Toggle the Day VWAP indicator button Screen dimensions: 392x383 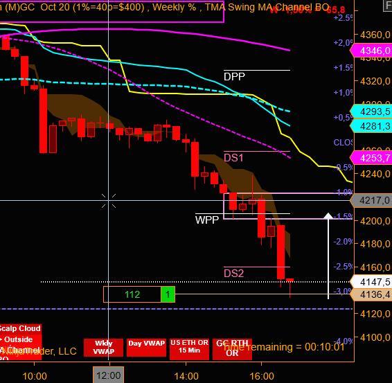[x=147, y=348]
